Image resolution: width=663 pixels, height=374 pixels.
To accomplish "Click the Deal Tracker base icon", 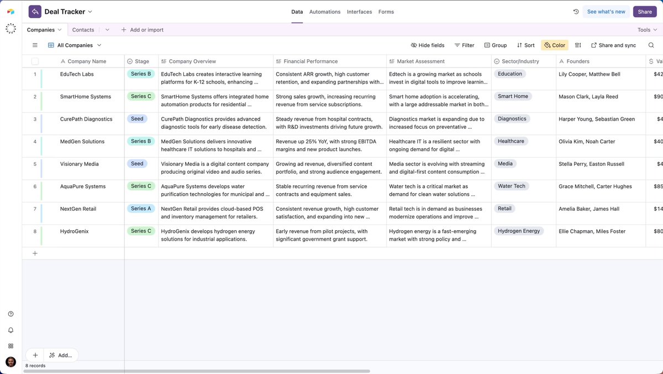I will (x=35, y=12).
